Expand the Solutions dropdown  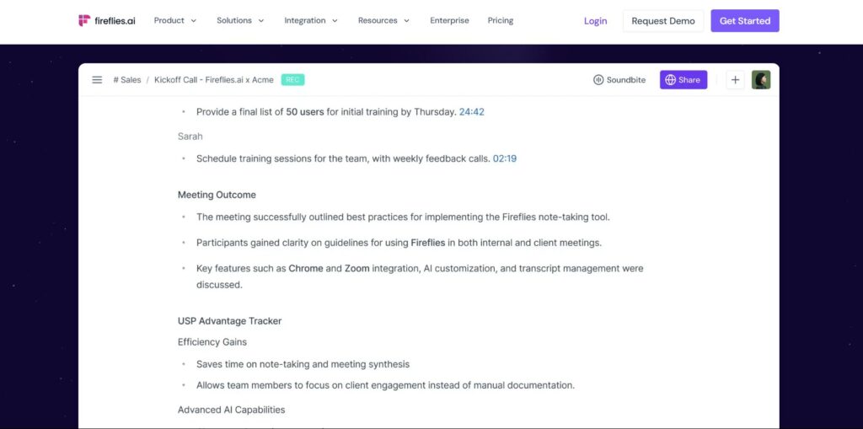click(240, 20)
